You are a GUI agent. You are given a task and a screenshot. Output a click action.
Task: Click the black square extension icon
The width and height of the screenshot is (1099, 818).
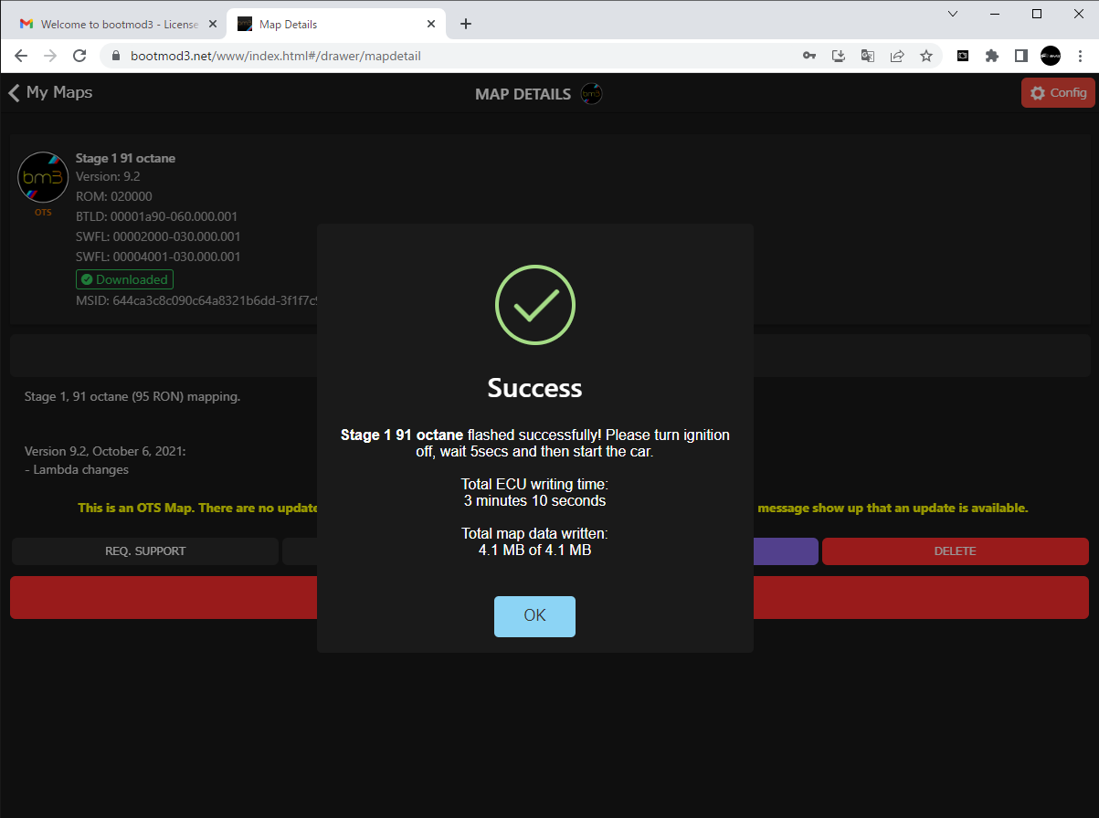tap(963, 56)
